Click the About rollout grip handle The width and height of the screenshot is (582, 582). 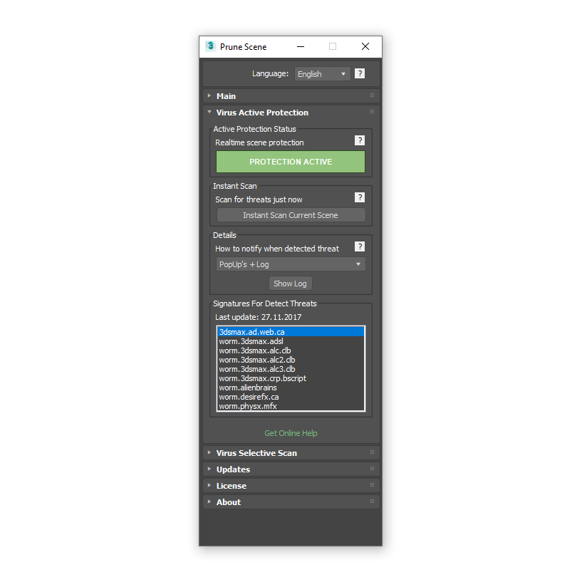click(x=372, y=501)
